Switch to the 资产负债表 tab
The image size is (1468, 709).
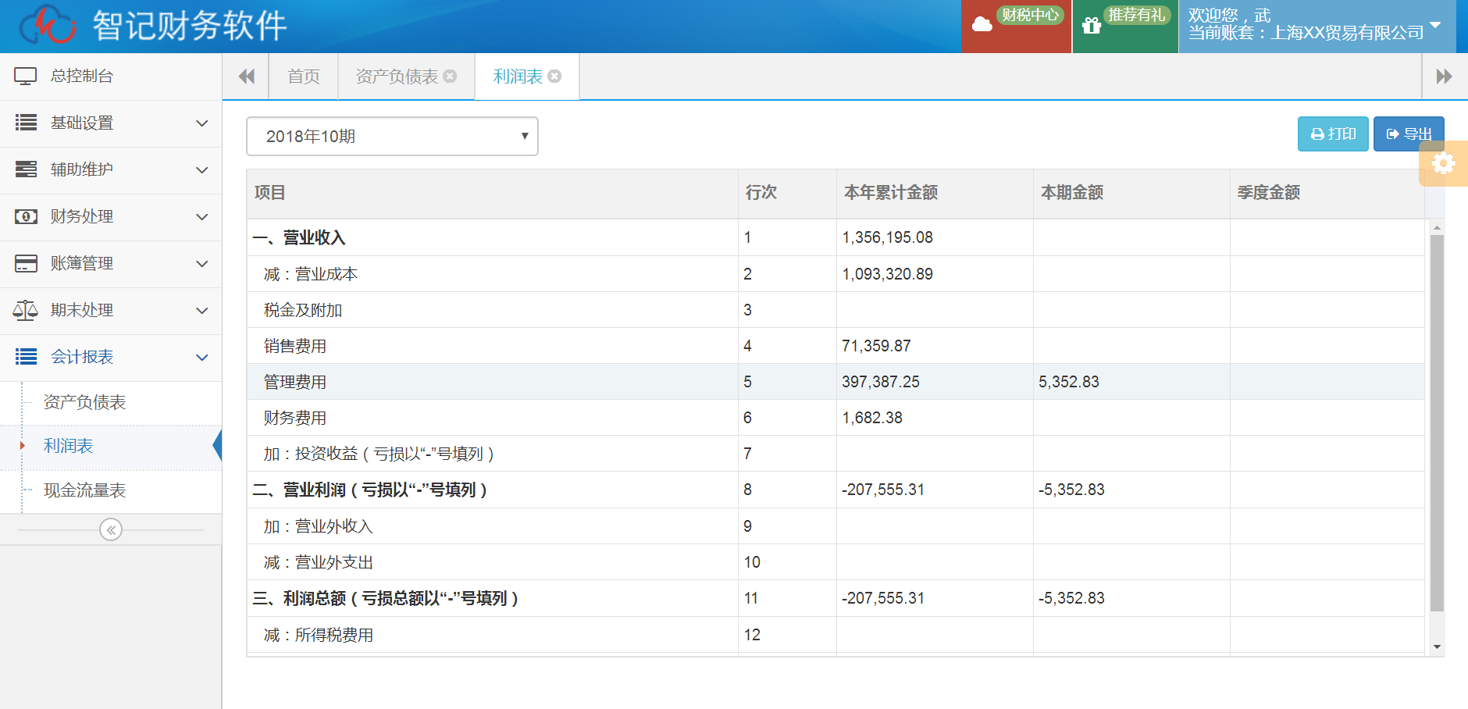tap(397, 77)
